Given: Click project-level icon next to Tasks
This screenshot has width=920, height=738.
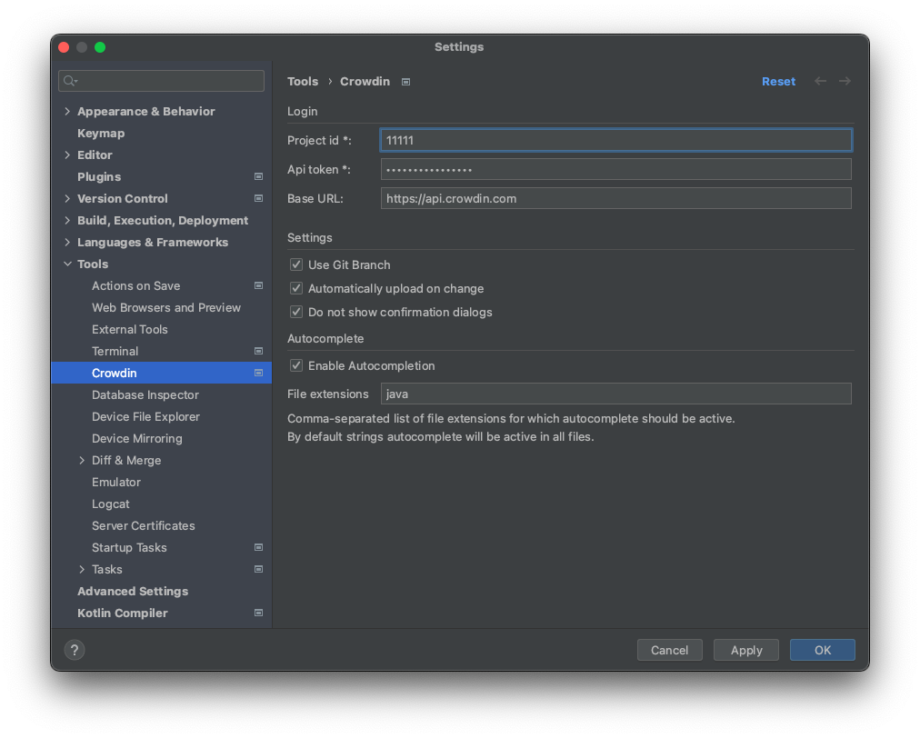Looking at the screenshot, I should [x=258, y=569].
